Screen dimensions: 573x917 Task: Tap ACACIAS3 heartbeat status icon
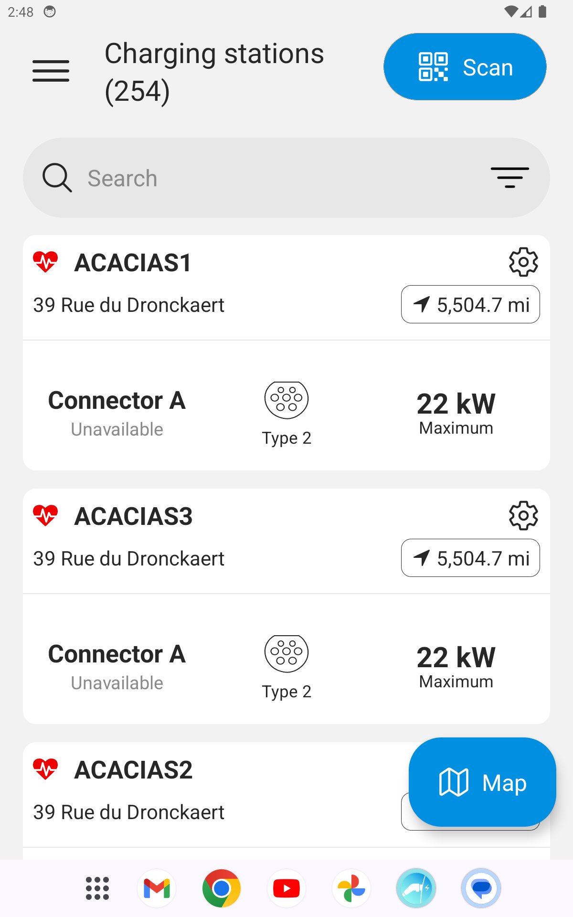[45, 515]
